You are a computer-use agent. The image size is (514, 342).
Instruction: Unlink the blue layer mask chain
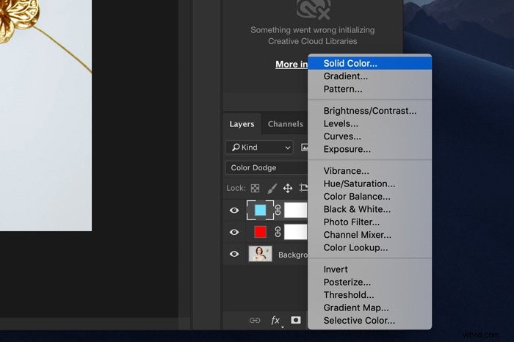pyautogui.click(x=278, y=210)
